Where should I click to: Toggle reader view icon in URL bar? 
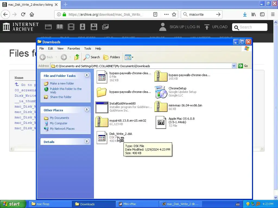[155, 14]
